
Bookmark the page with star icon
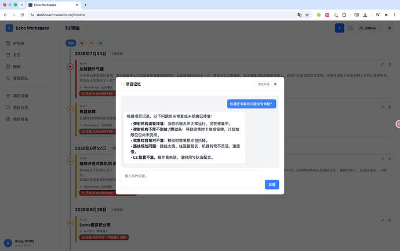click(x=307, y=15)
